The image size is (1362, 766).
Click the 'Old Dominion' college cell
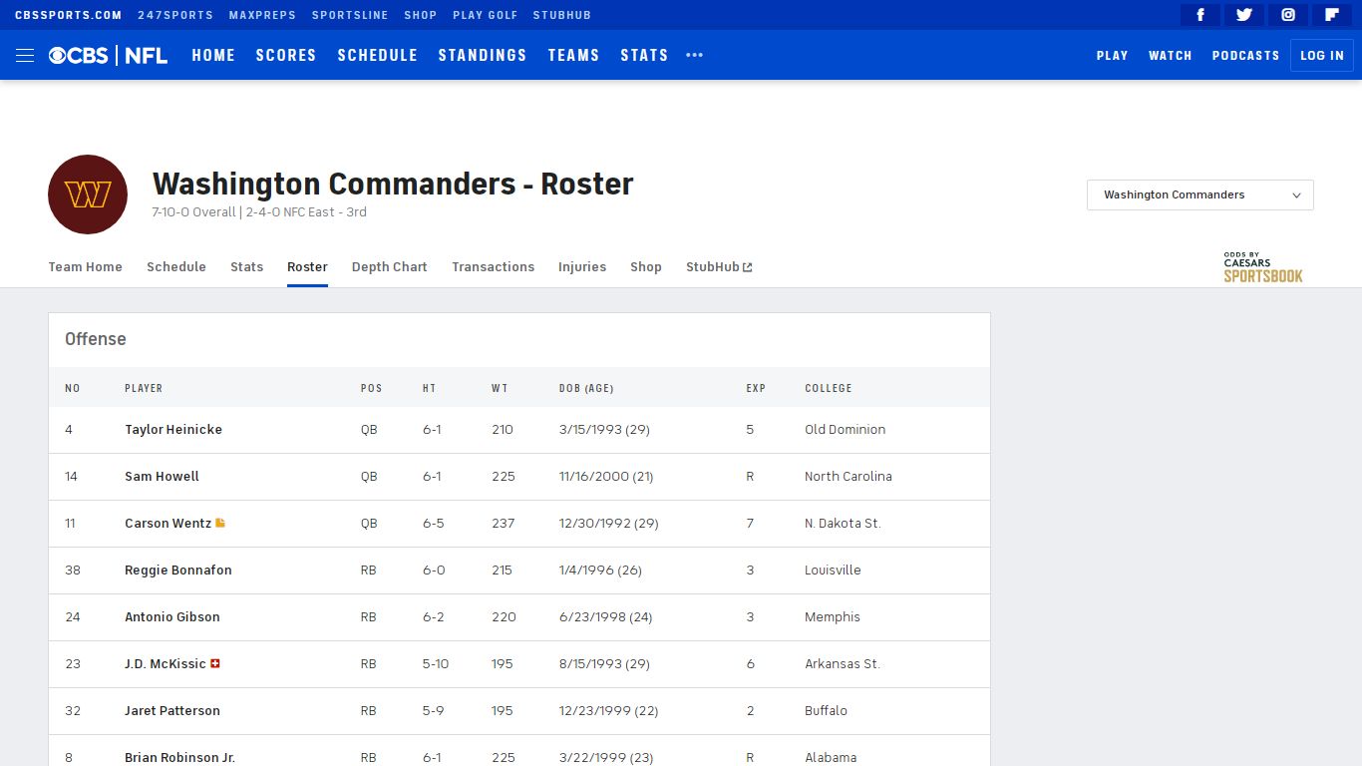tap(846, 430)
